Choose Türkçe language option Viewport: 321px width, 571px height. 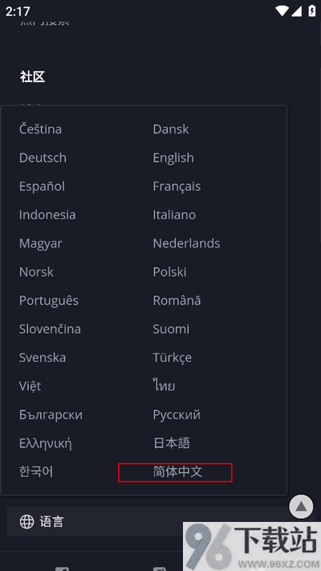pos(173,358)
